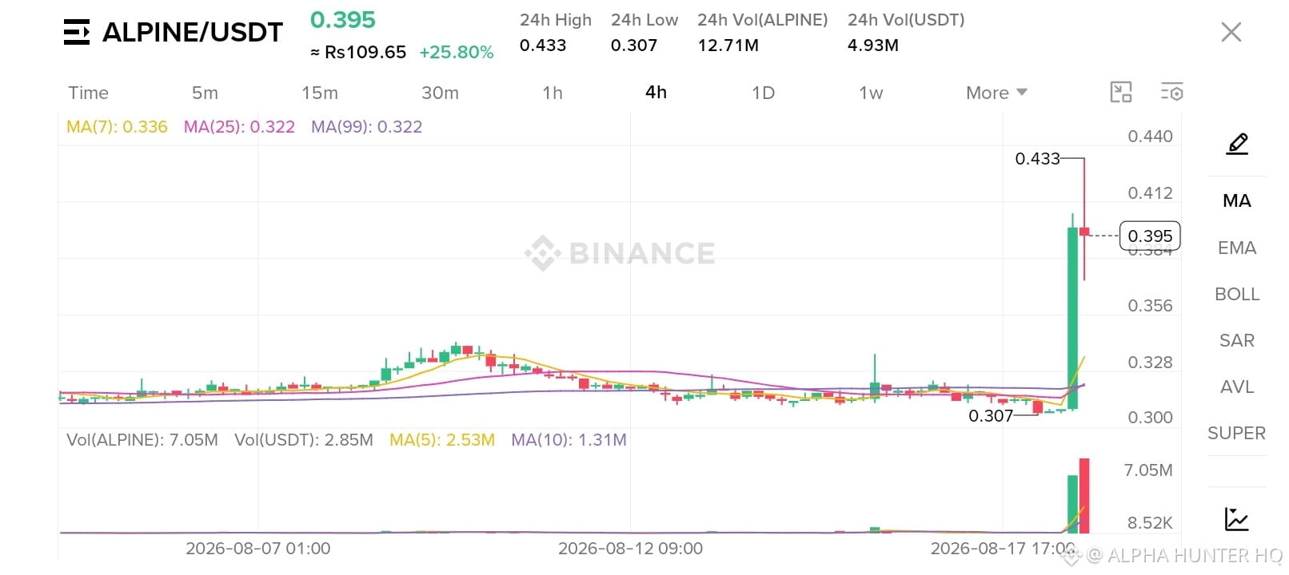Select the 15m timeframe
The height and width of the screenshot is (575, 1289).
click(x=320, y=93)
